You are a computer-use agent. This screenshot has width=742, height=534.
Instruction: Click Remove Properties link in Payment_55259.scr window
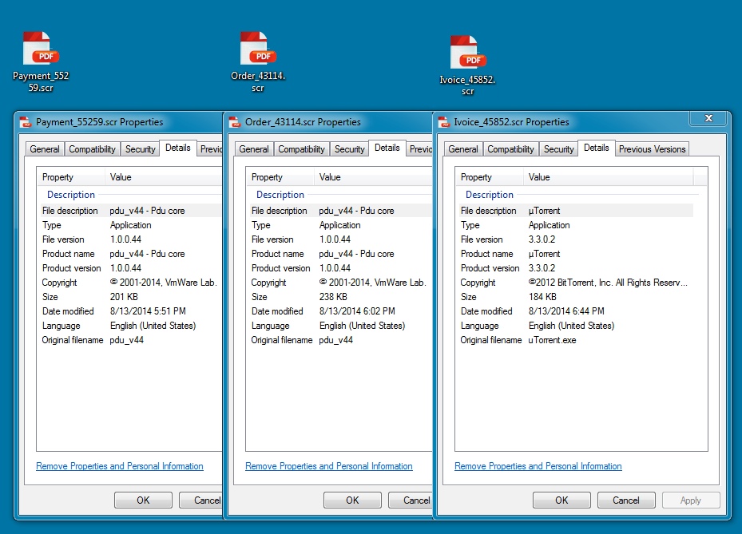[x=120, y=466]
